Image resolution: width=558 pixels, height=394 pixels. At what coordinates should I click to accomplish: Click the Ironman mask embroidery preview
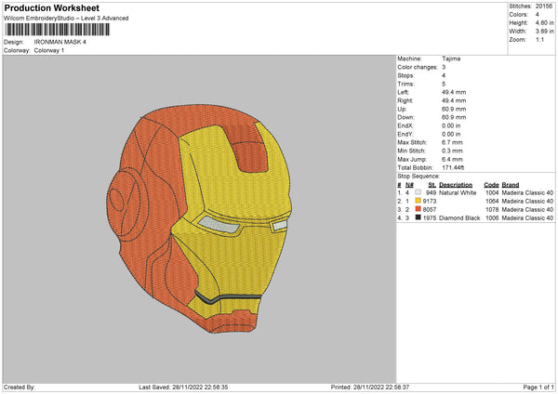199,218
